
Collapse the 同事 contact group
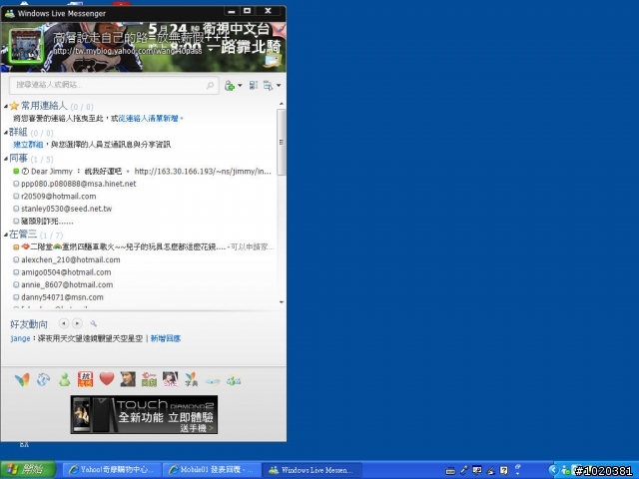click(6, 159)
